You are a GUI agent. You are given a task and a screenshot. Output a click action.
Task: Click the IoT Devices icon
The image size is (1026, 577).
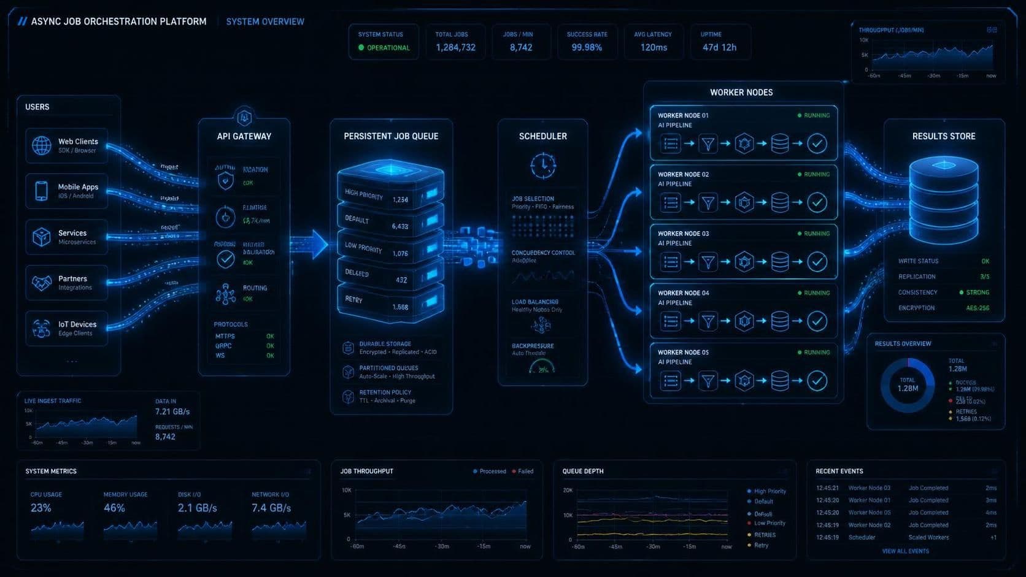41,328
